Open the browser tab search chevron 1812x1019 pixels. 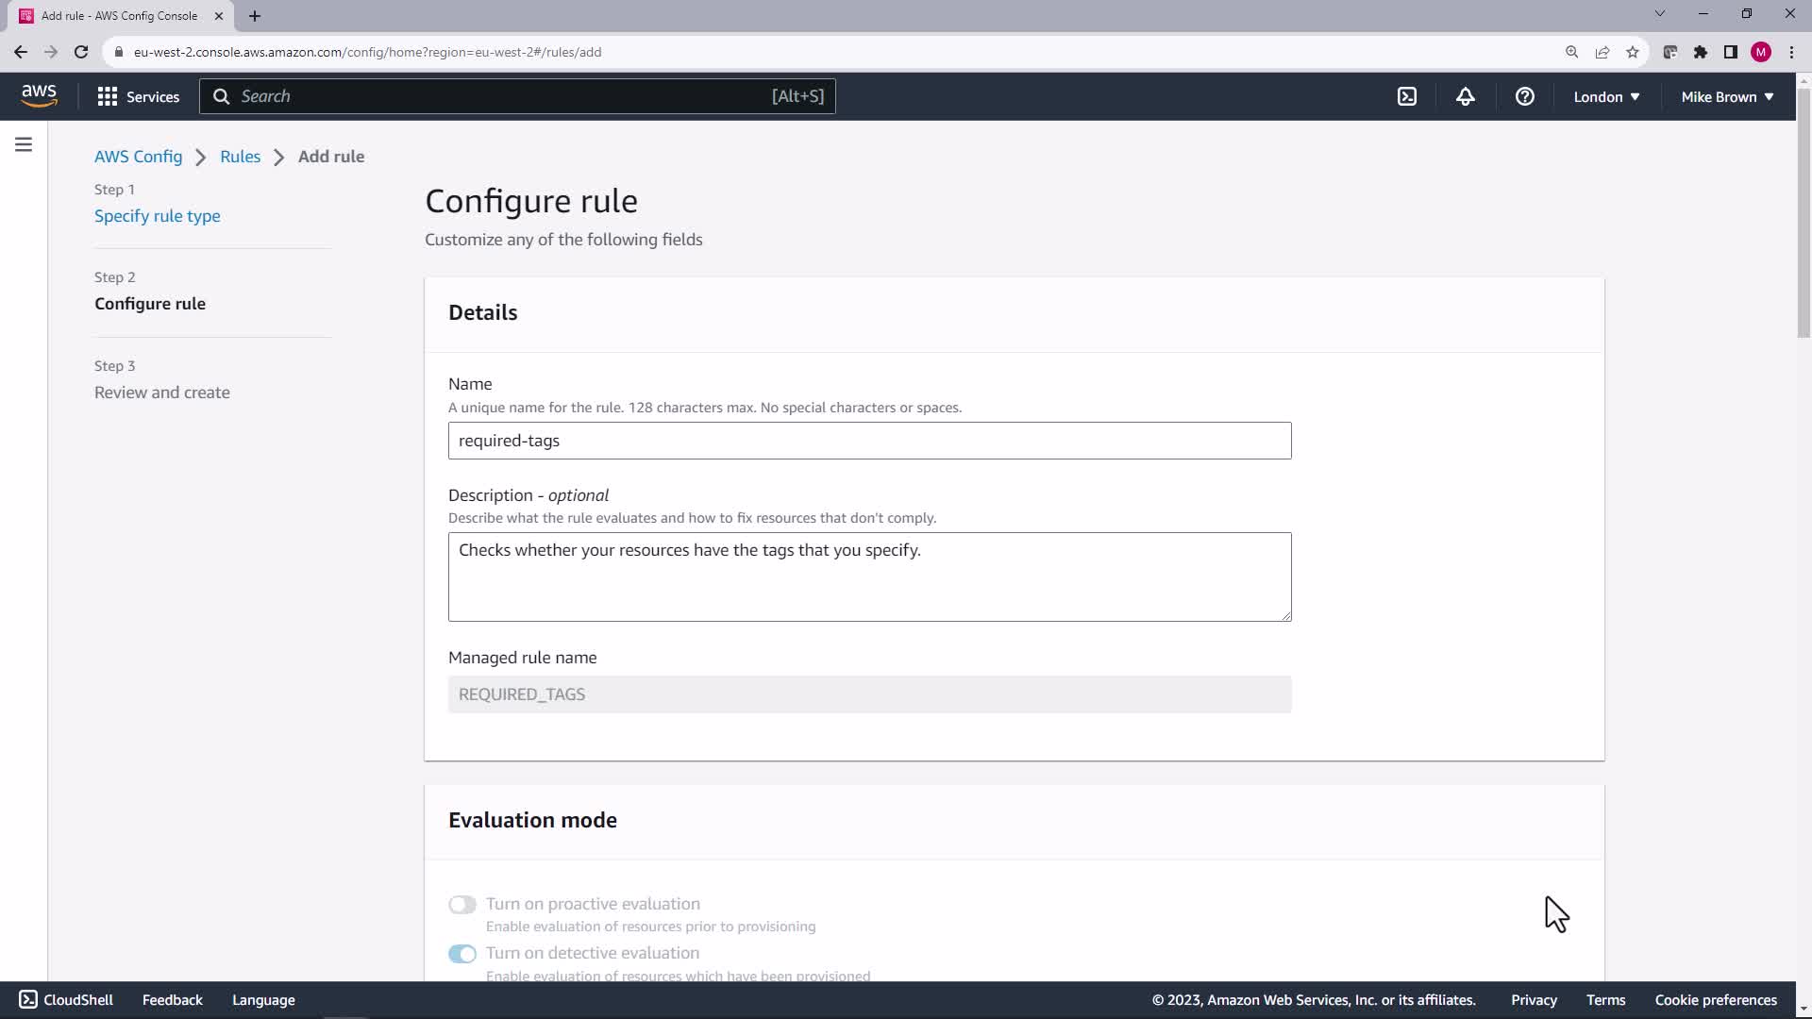coord(1659,14)
